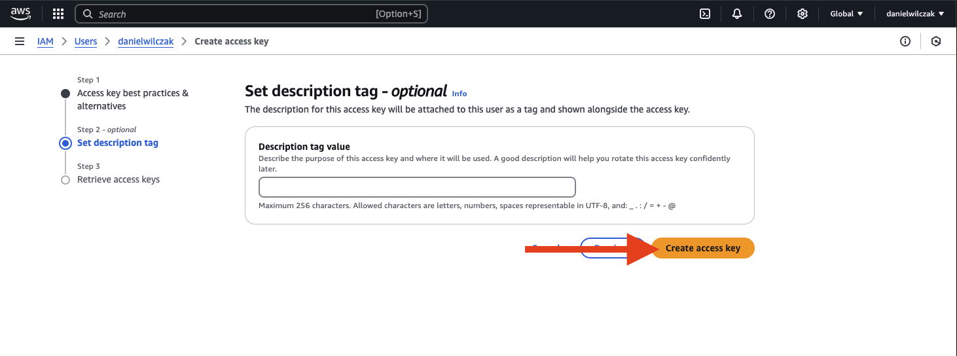957x356 pixels.
Task: Expand the Global region dropdown
Action: (846, 14)
